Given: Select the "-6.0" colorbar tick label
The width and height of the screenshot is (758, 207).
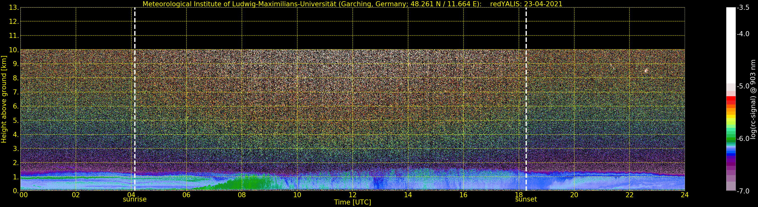Looking at the screenshot, I should [743, 139].
